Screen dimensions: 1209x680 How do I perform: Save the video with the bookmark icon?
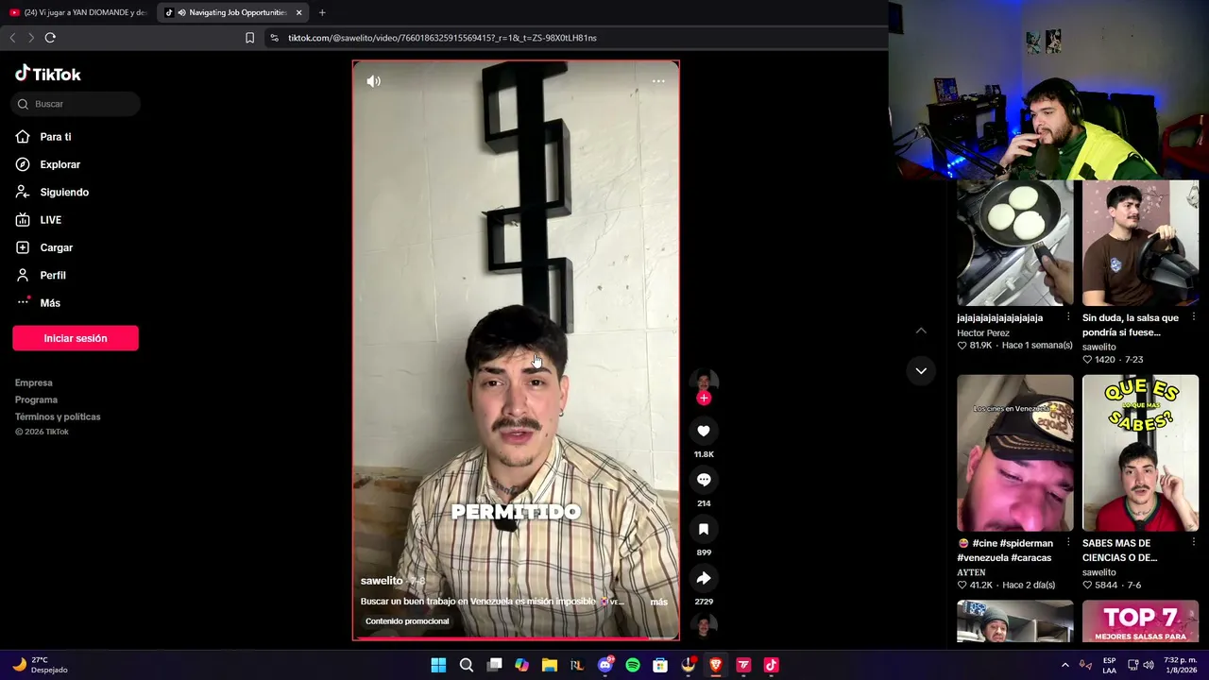coord(704,529)
